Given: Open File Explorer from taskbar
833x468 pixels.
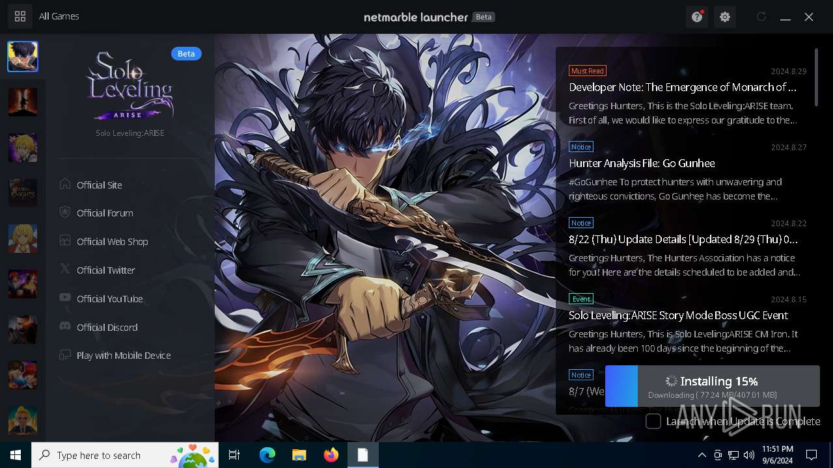Looking at the screenshot, I should pyautogui.click(x=299, y=455).
